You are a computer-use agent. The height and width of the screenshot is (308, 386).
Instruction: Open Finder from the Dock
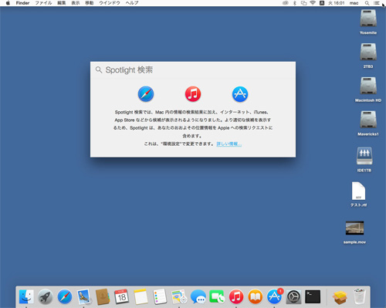click(x=26, y=296)
